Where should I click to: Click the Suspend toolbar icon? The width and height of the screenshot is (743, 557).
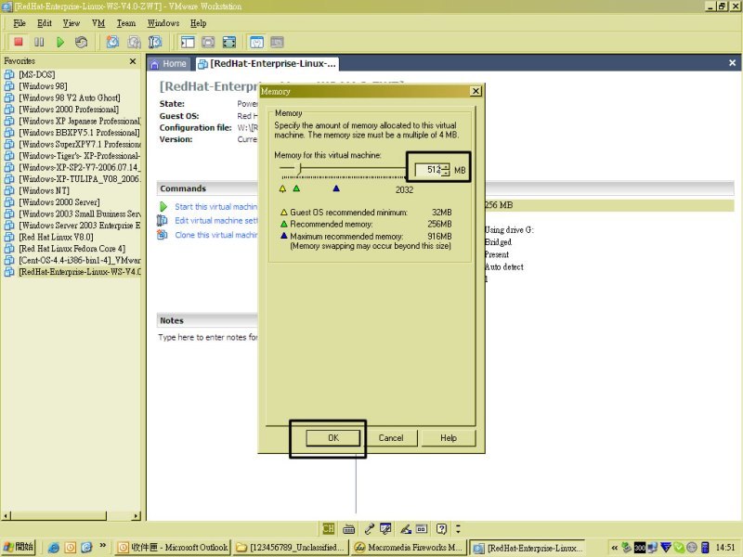tap(39, 42)
